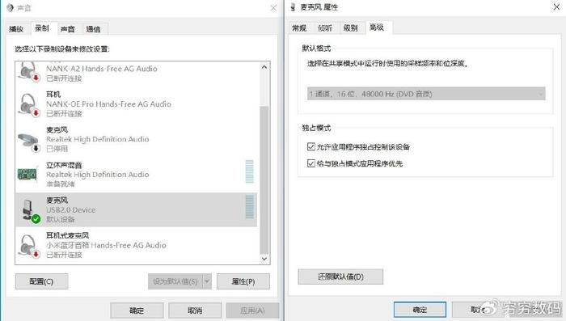
Task: Click the USB microphone level meter
Action: point(249,206)
